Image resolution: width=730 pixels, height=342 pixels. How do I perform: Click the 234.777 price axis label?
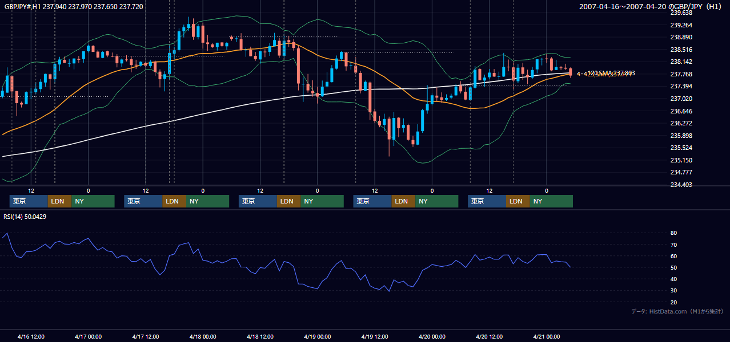pyautogui.click(x=681, y=172)
